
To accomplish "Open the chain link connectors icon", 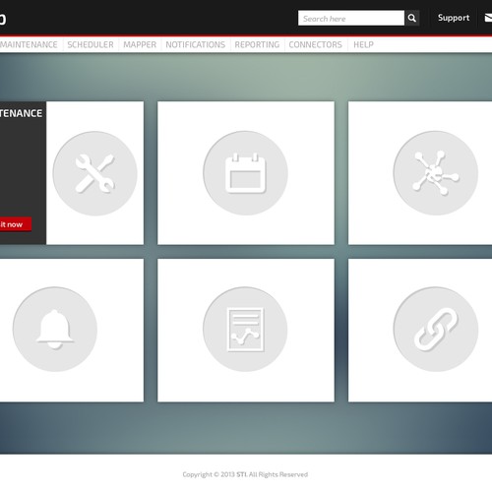I will click(435, 329).
